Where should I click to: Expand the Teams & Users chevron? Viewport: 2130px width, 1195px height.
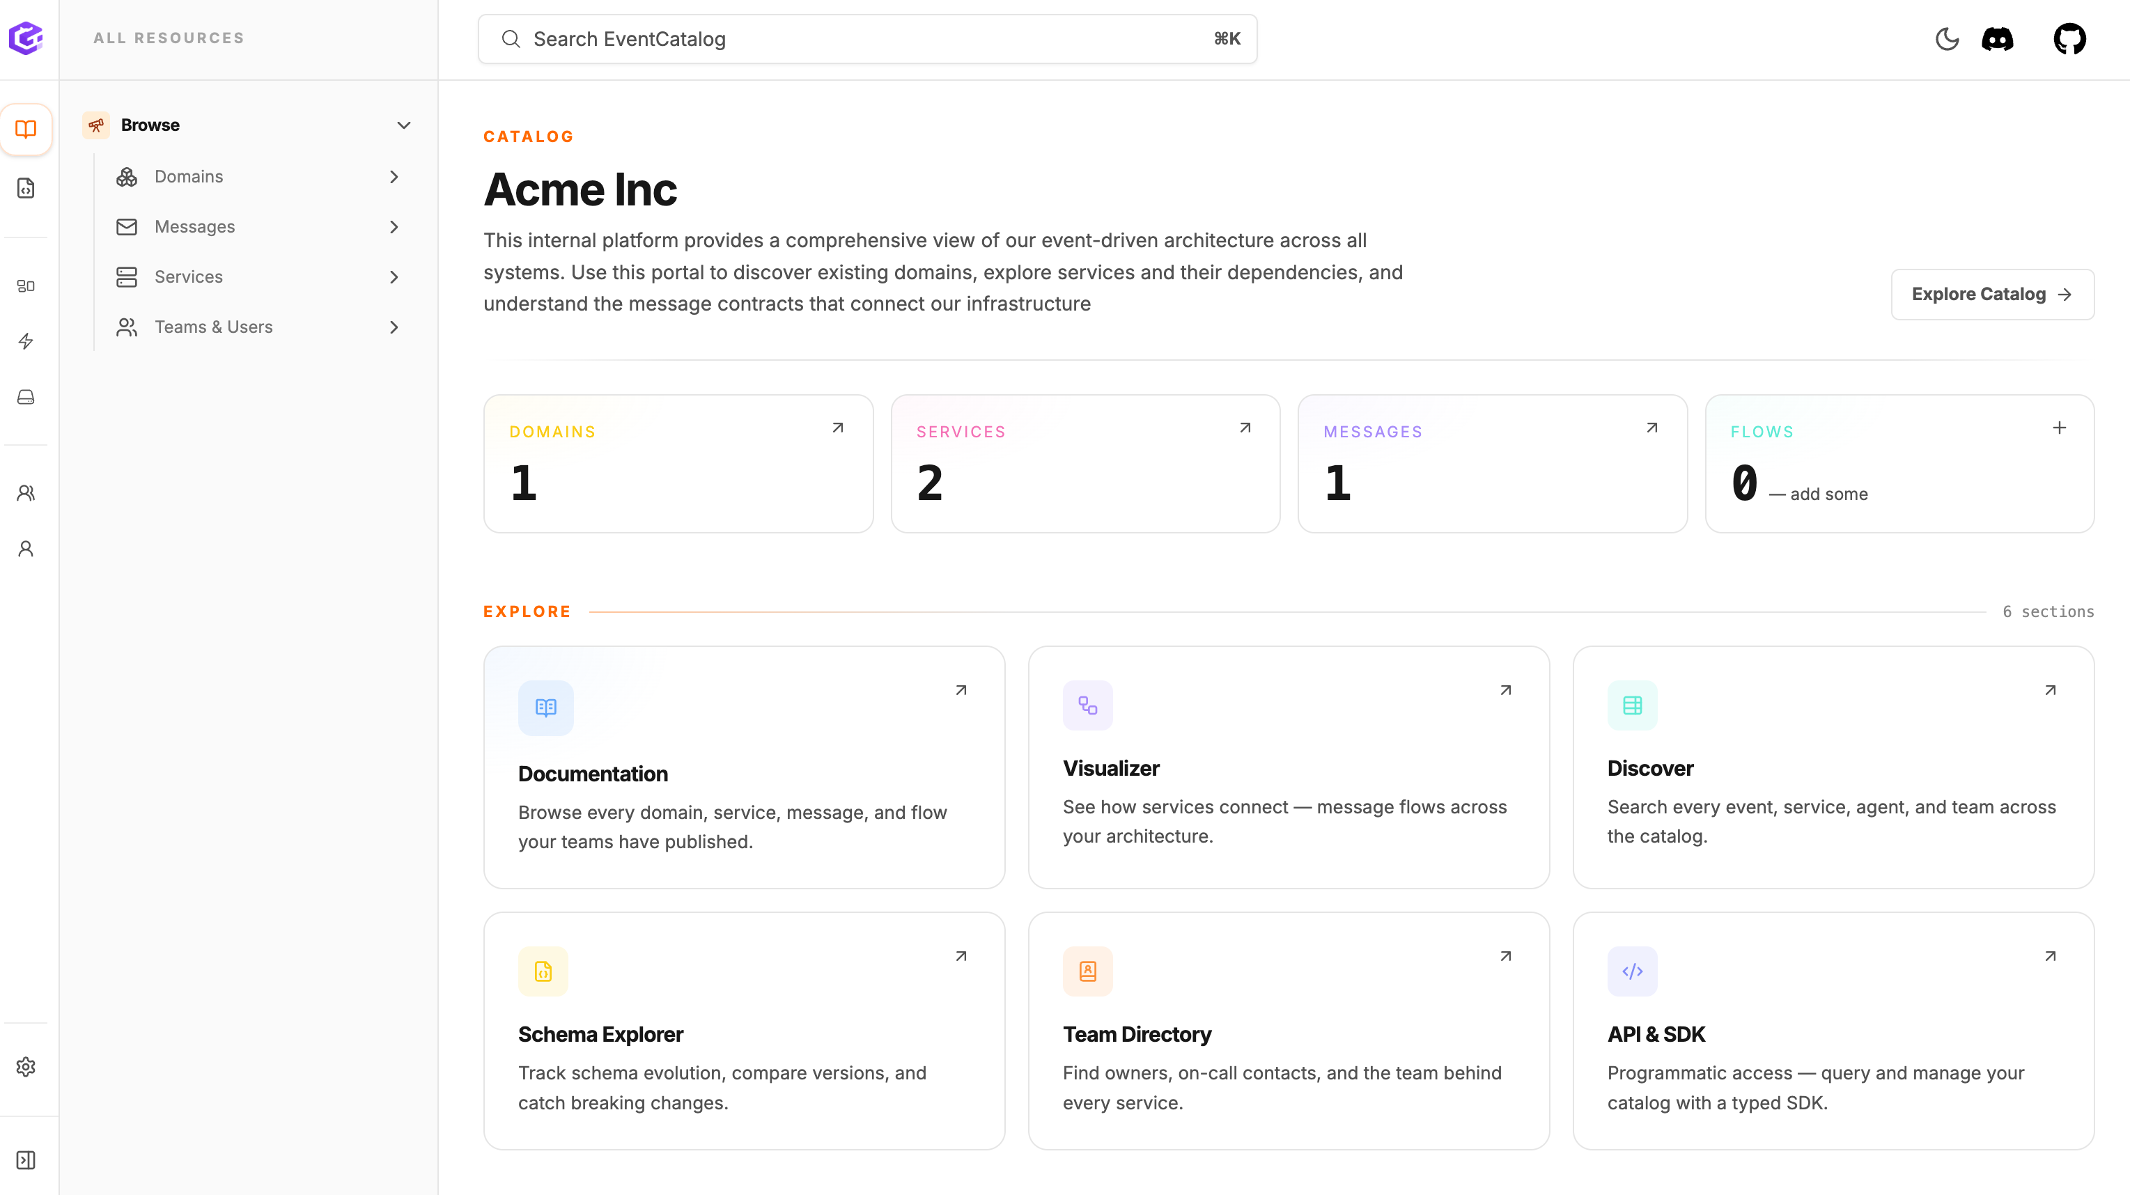[x=394, y=327]
